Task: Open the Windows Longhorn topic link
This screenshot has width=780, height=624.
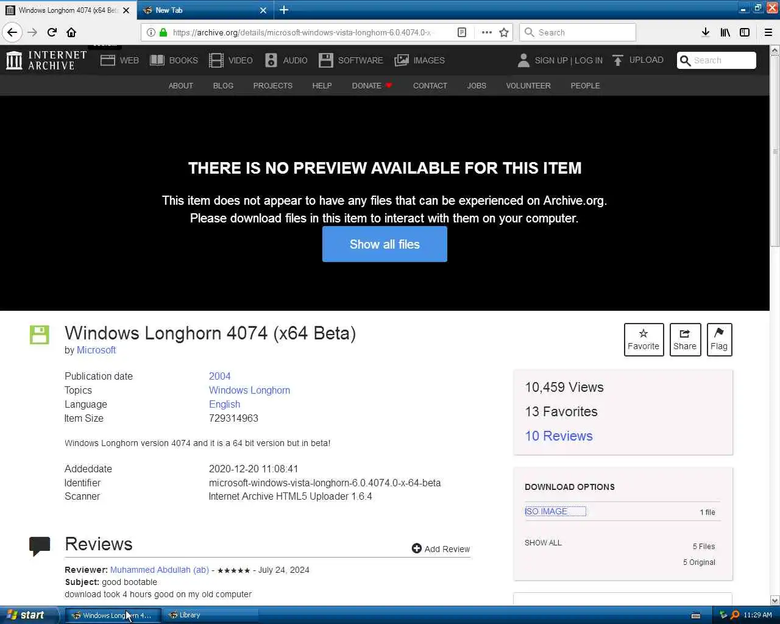Action: coord(249,391)
